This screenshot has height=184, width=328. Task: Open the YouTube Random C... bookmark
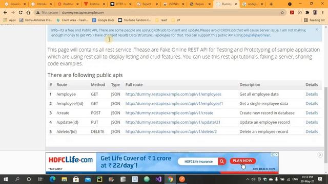(134, 20)
